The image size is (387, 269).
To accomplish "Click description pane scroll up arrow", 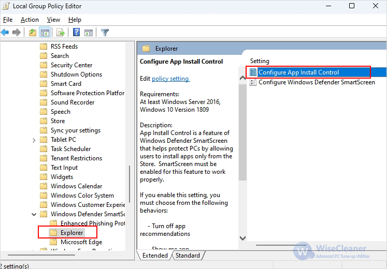I will click(x=242, y=78).
